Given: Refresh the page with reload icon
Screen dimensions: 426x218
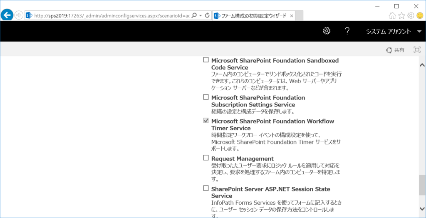Looking at the screenshot, I should coord(207,15).
